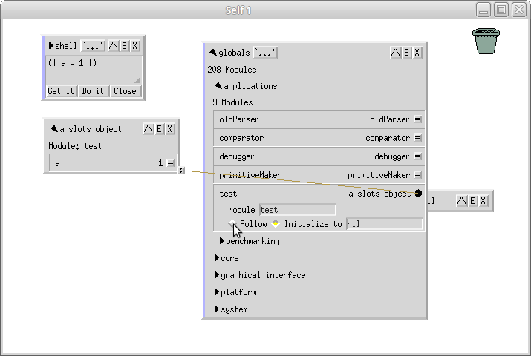Open the shell comment '...' button

93,46
